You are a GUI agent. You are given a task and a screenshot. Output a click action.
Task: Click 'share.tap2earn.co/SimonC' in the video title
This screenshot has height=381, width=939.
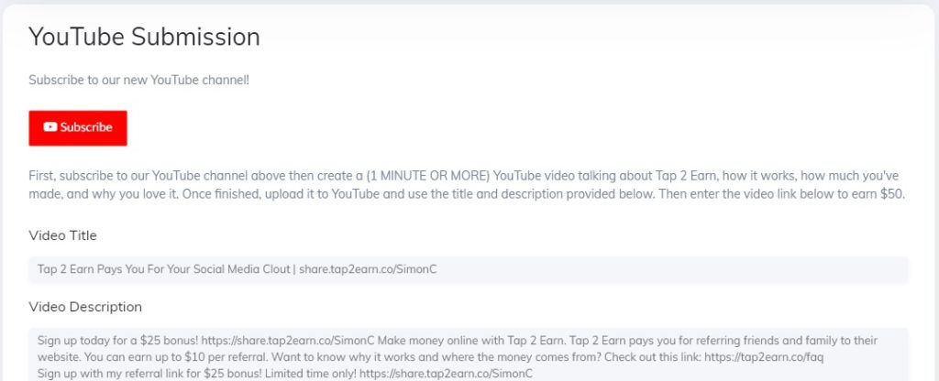[x=368, y=270]
